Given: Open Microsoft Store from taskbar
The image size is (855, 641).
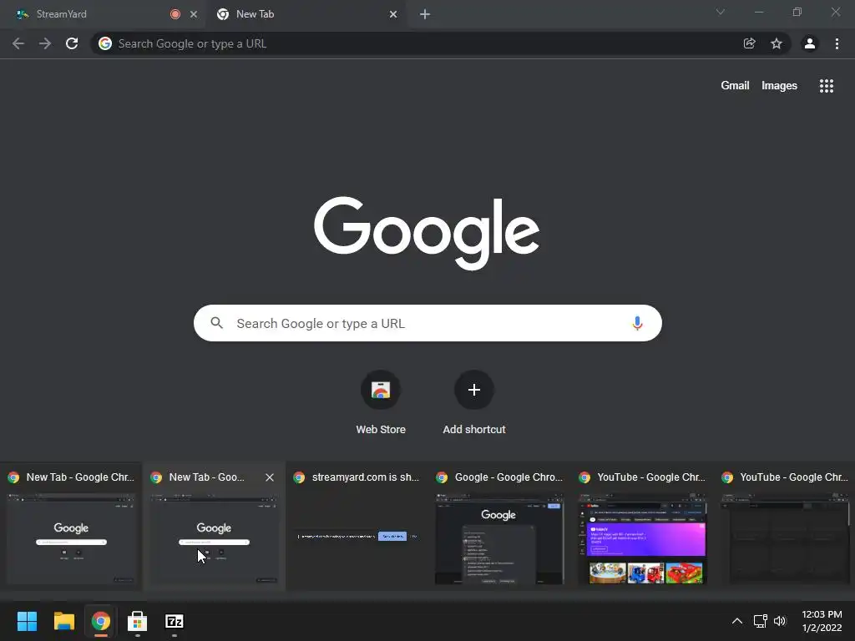Looking at the screenshot, I should pos(138,621).
